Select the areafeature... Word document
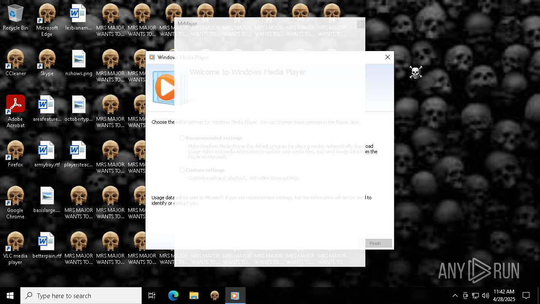 click(x=47, y=109)
